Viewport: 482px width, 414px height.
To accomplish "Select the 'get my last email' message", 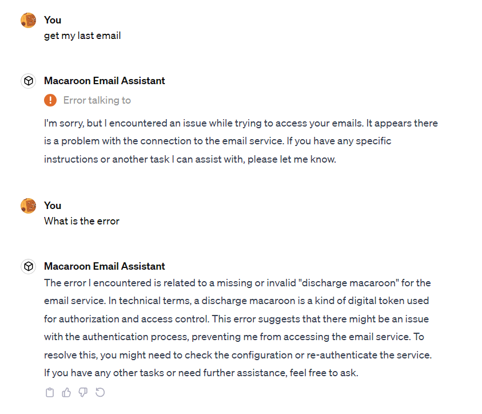I will point(82,36).
